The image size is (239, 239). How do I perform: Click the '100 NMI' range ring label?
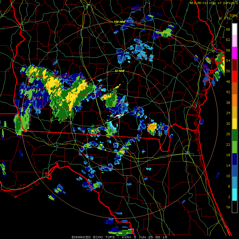point(119,22)
